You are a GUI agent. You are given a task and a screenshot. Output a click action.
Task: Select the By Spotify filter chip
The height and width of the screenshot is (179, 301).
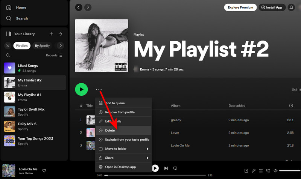tap(42, 45)
